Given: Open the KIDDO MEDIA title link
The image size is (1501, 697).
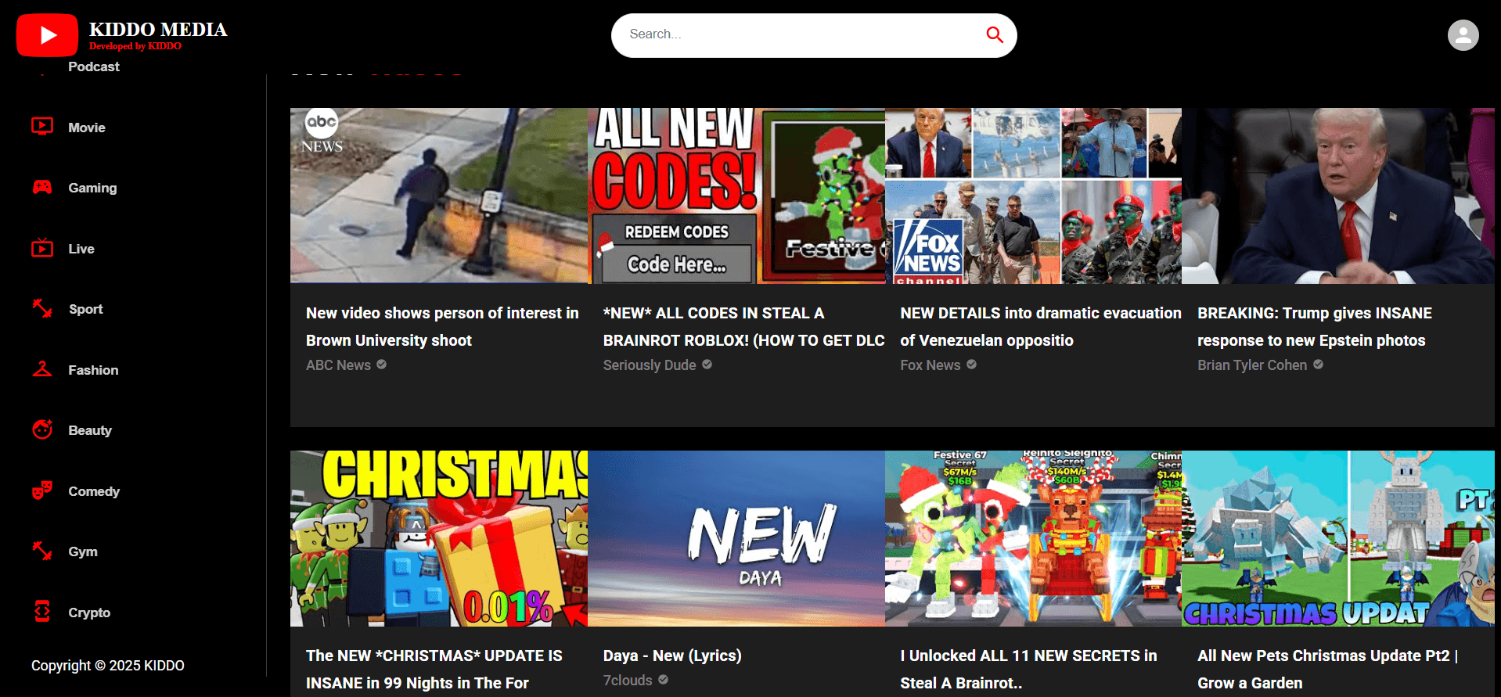Looking at the screenshot, I should click(x=158, y=30).
